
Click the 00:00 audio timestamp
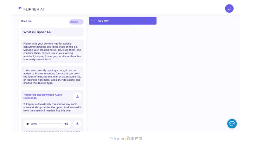coord(34,124)
